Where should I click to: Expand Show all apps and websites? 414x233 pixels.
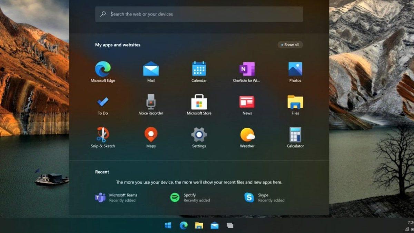point(290,45)
